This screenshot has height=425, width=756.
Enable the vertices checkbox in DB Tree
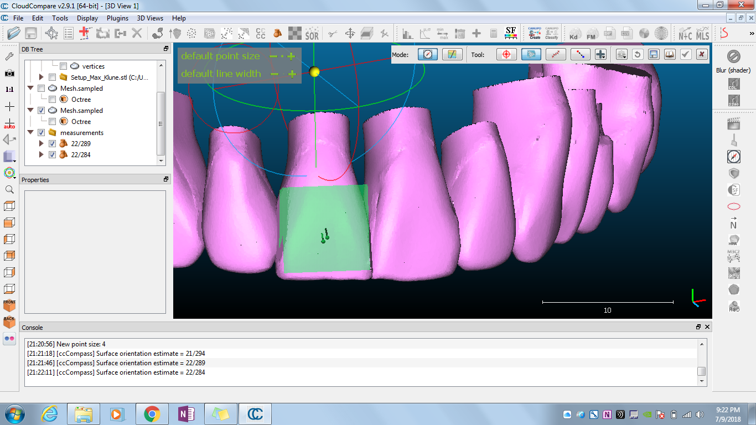(63, 66)
